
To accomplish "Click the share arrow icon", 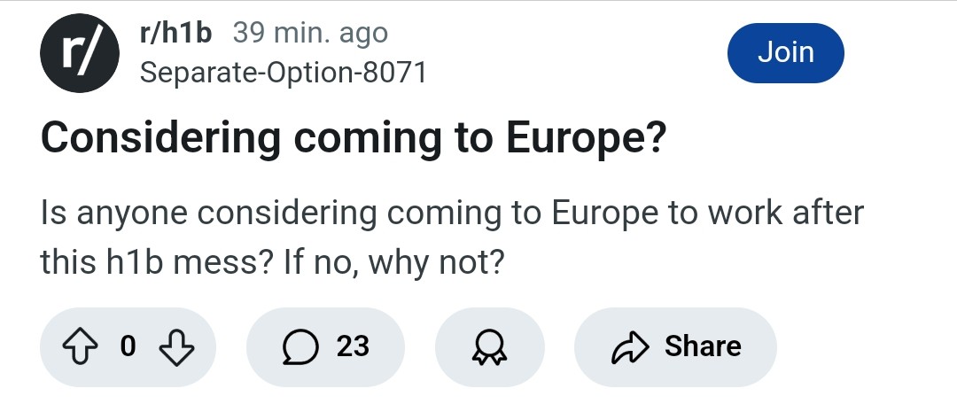I will (x=629, y=347).
